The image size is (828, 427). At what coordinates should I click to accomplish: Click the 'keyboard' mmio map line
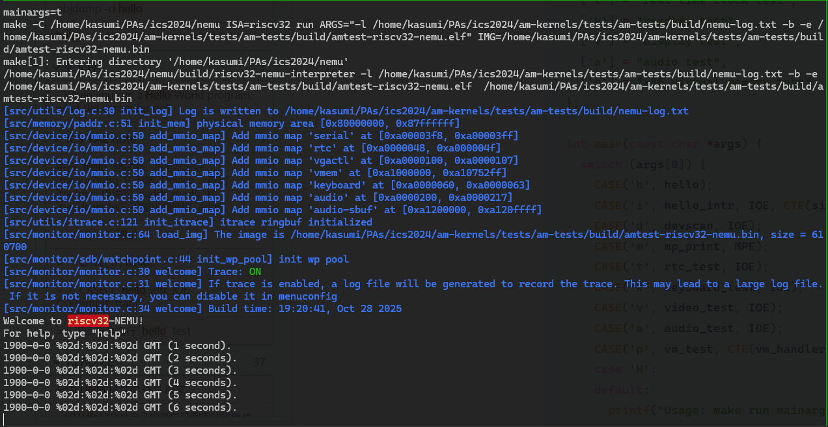(267, 185)
